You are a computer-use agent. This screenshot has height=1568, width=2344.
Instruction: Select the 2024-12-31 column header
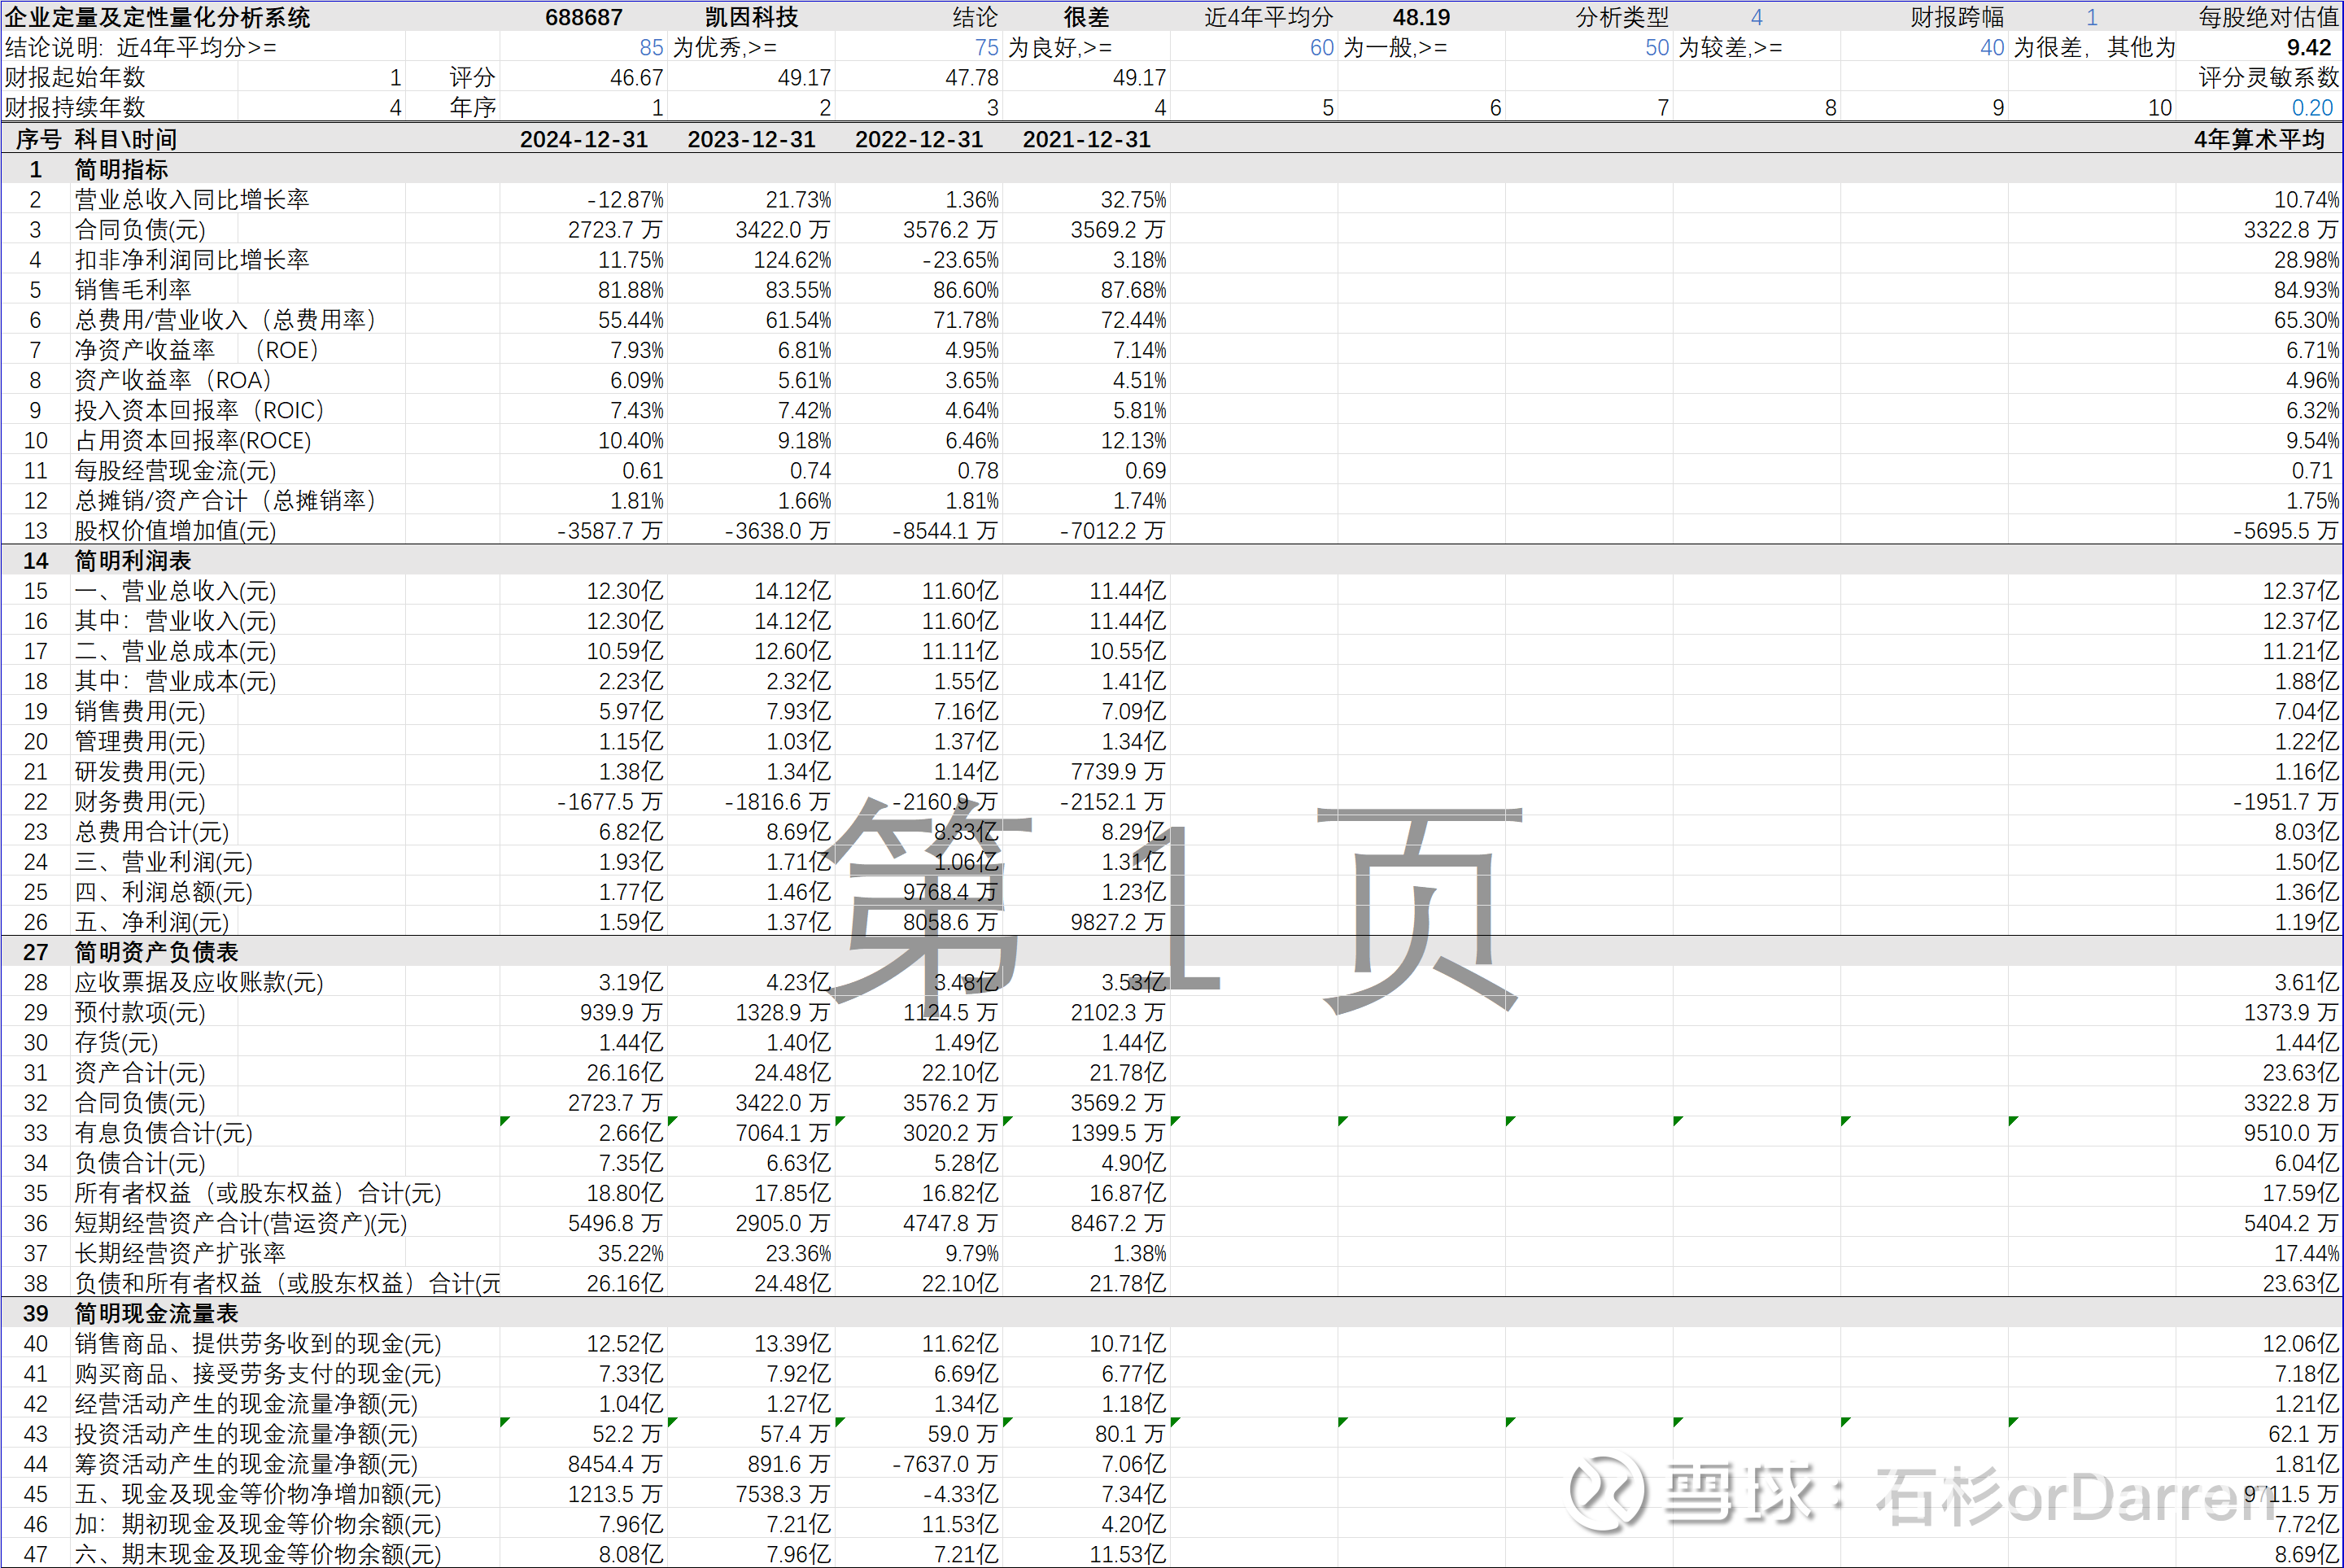pyautogui.click(x=583, y=139)
